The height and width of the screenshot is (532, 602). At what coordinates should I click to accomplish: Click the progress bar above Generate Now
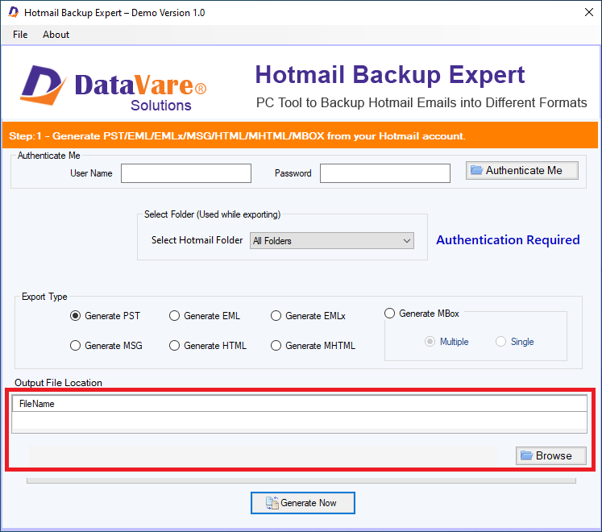pyautogui.click(x=301, y=480)
